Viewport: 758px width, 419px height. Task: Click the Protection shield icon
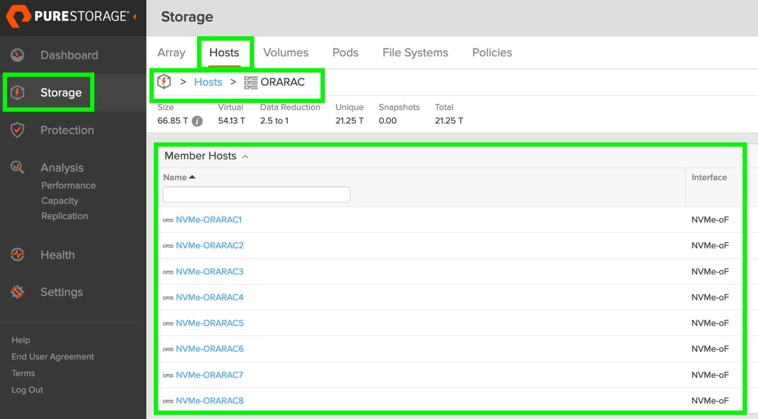(x=18, y=130)
